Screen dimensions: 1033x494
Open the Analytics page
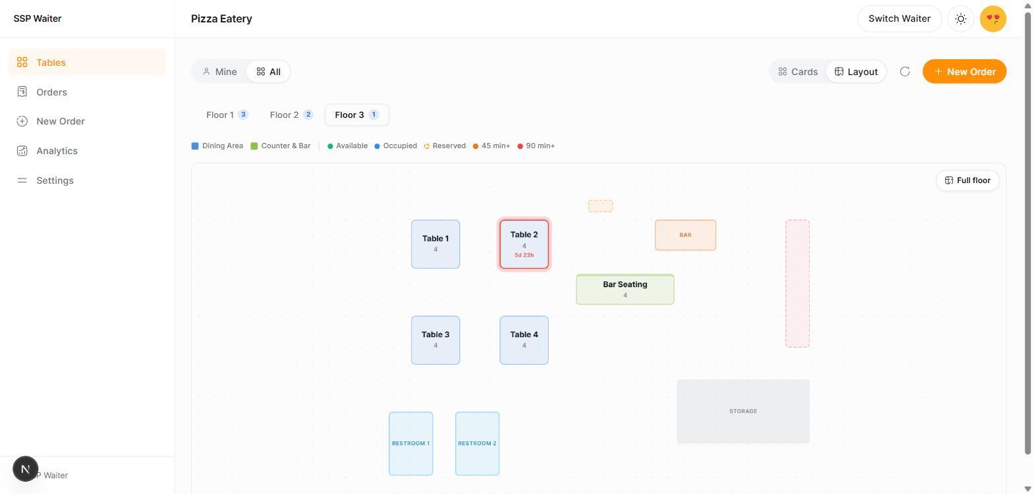click(x=87, y=151)
